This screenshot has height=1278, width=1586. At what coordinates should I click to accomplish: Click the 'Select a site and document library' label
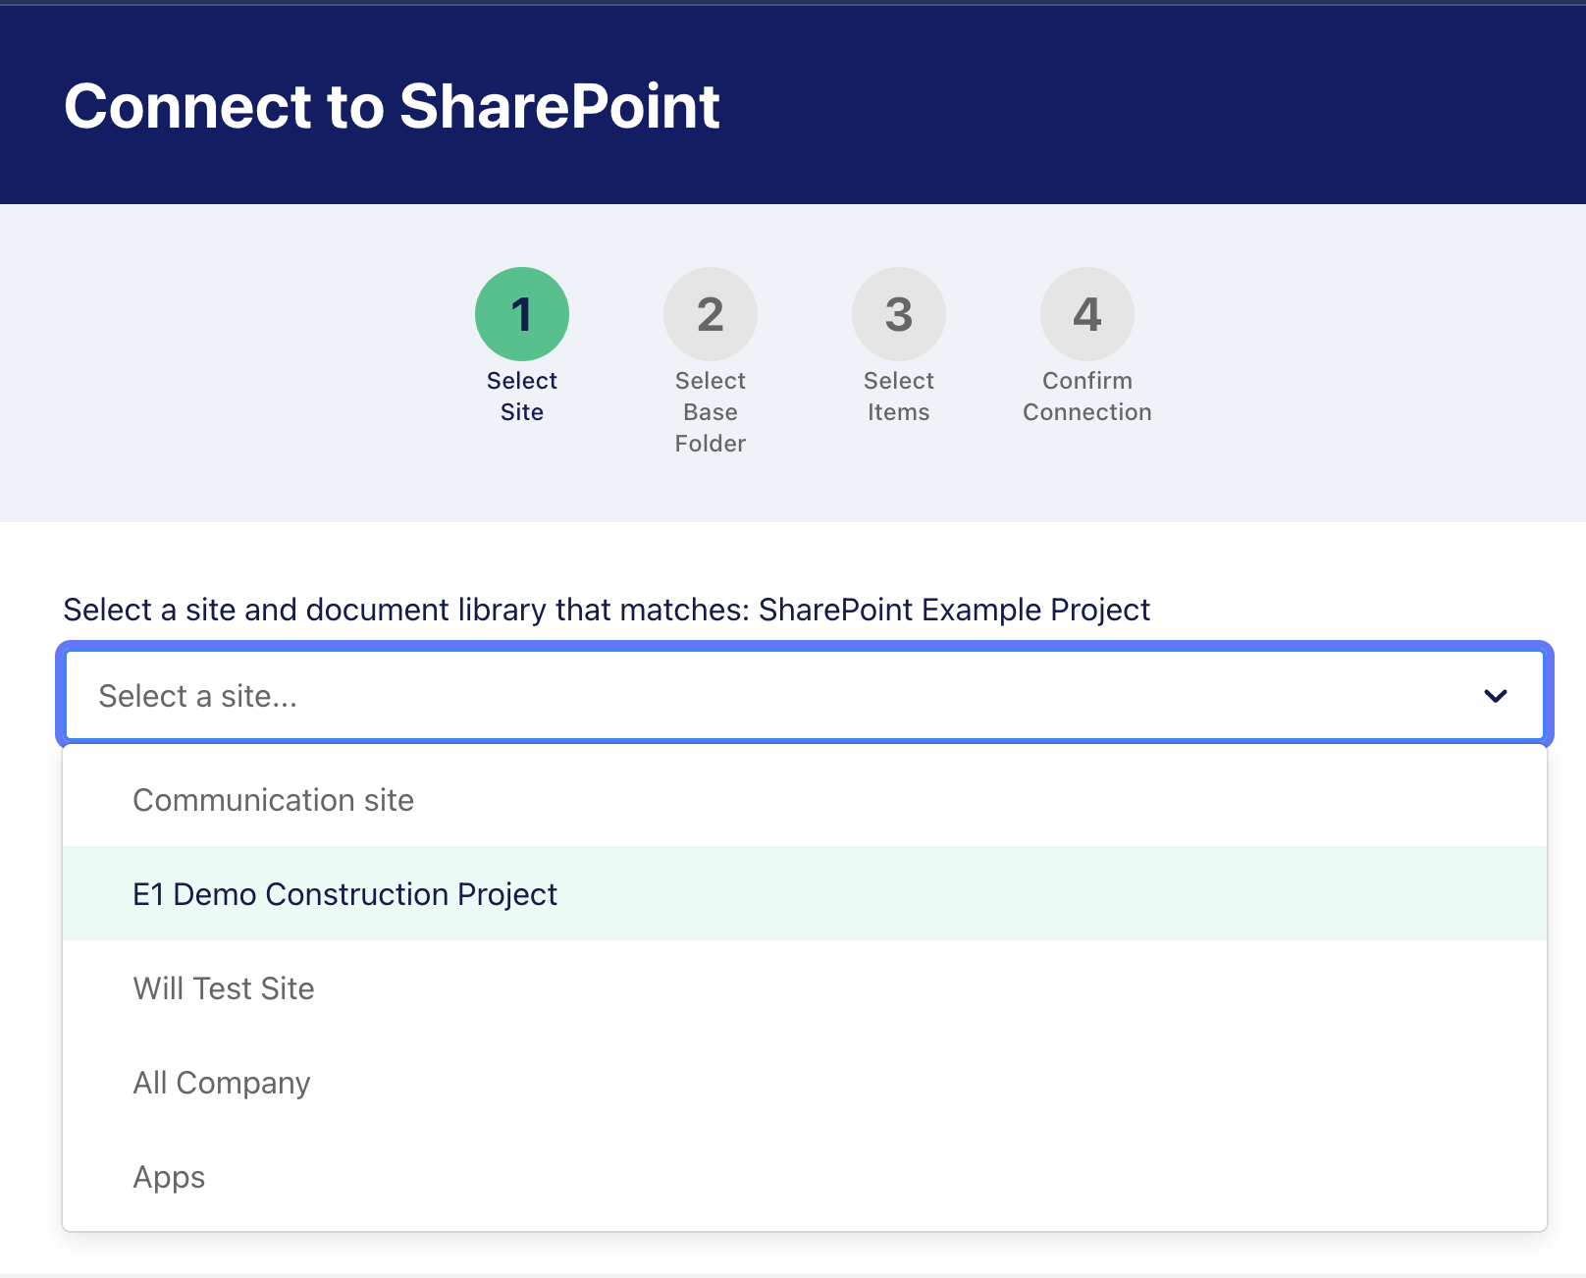607,610
